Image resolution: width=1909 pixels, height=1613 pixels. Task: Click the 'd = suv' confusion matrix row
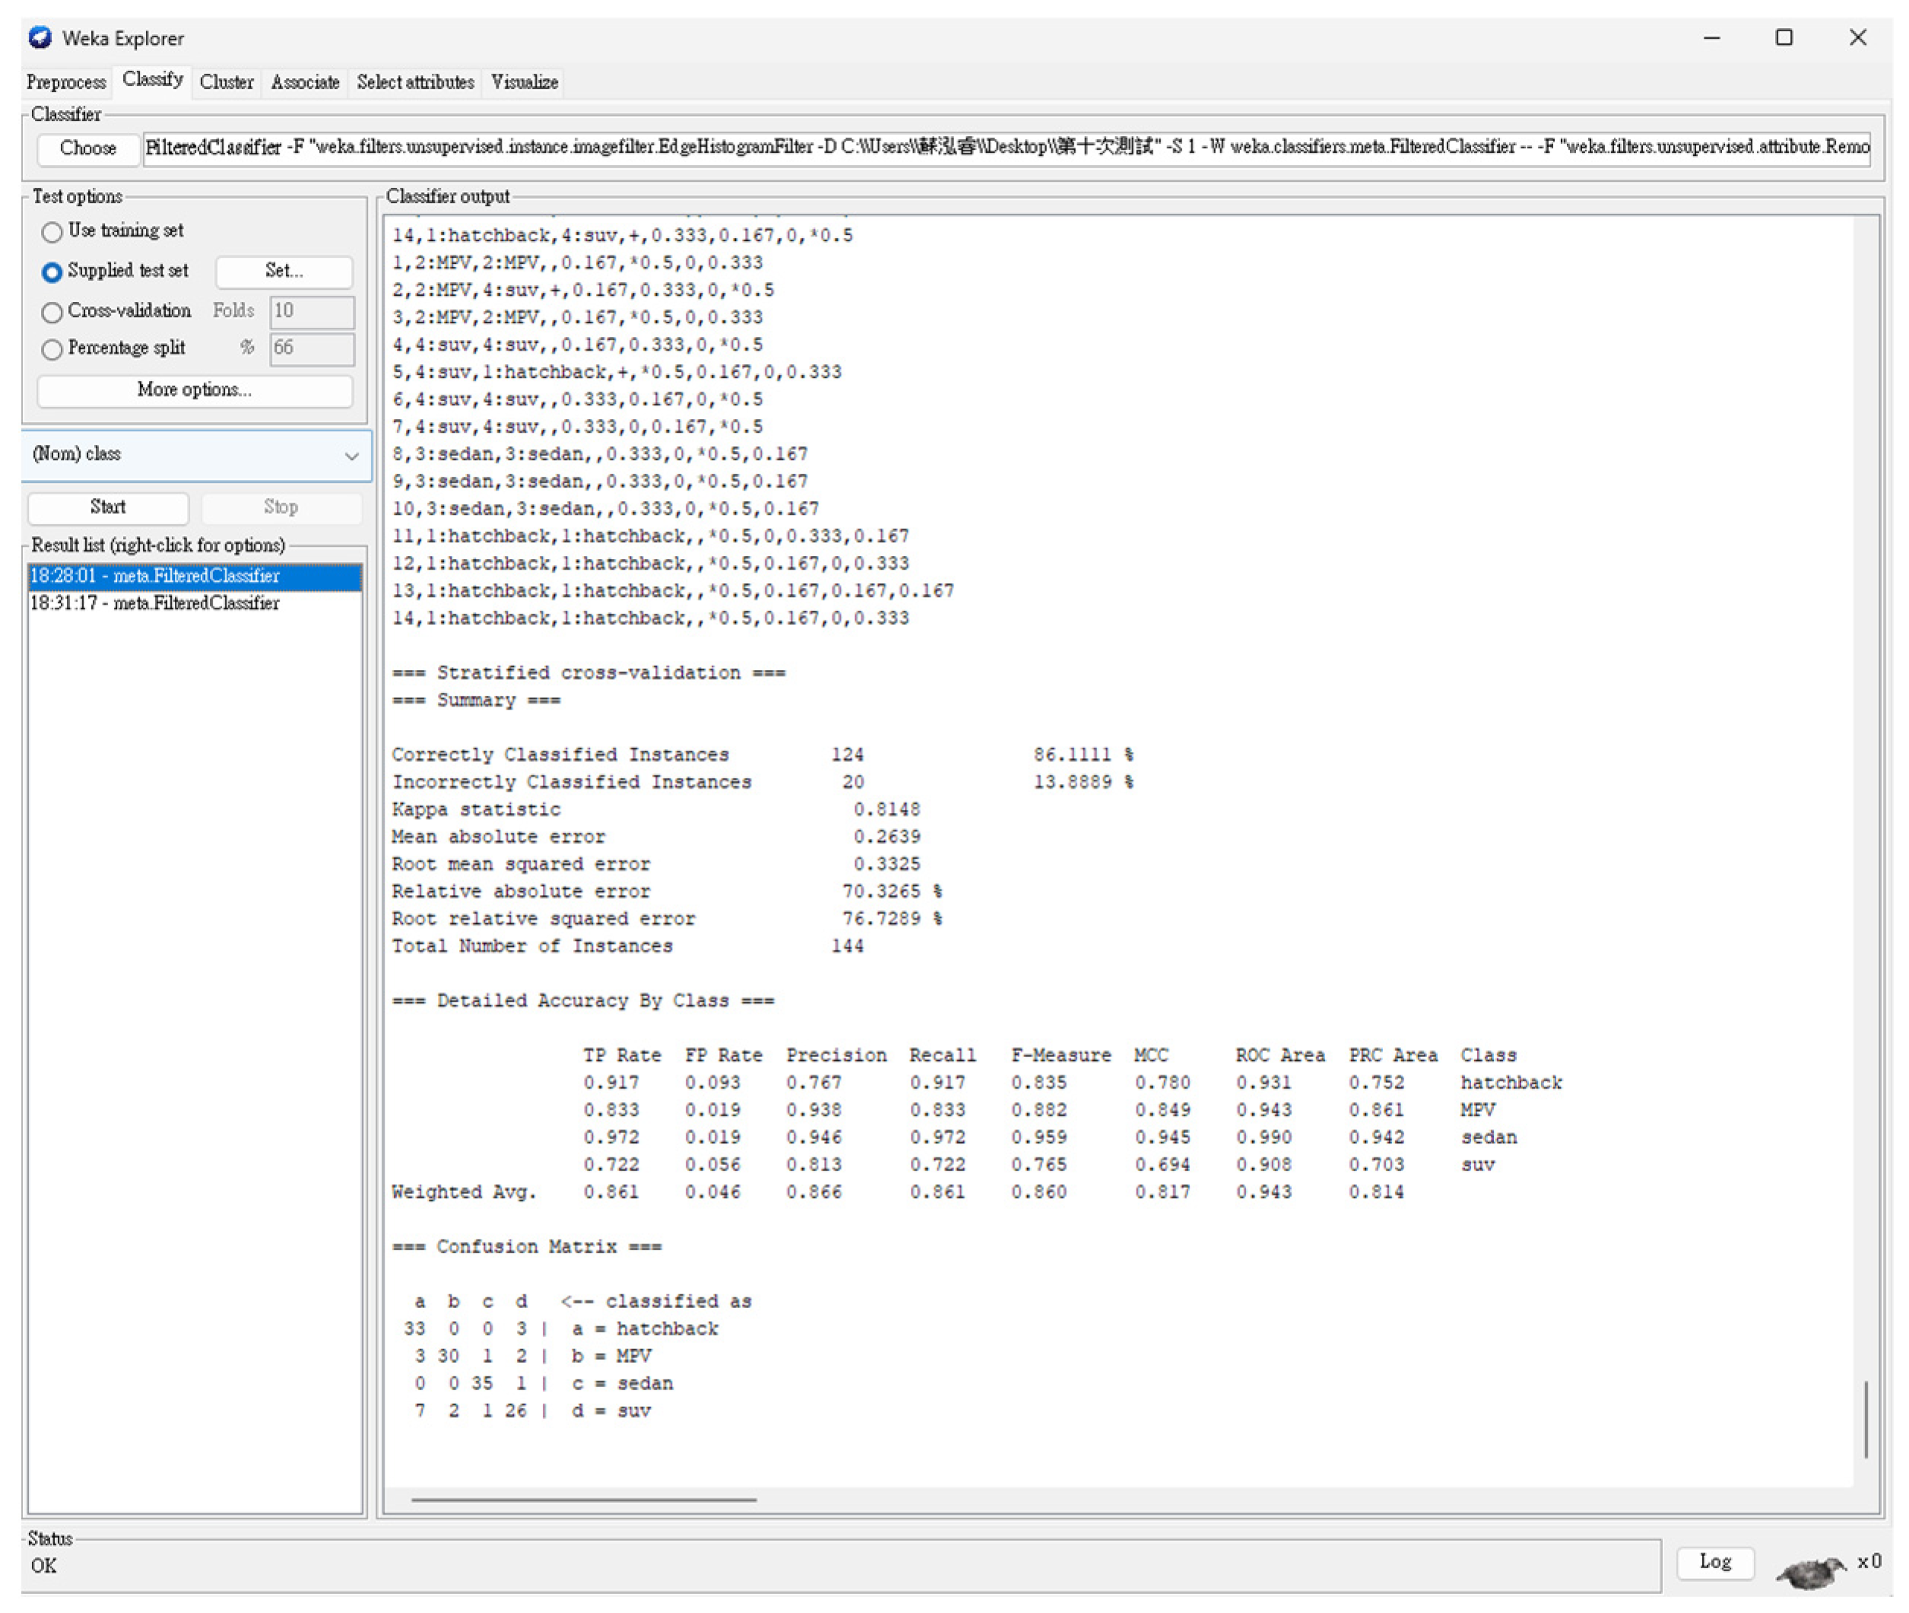pyautogui.click(x=532, y=1411)
